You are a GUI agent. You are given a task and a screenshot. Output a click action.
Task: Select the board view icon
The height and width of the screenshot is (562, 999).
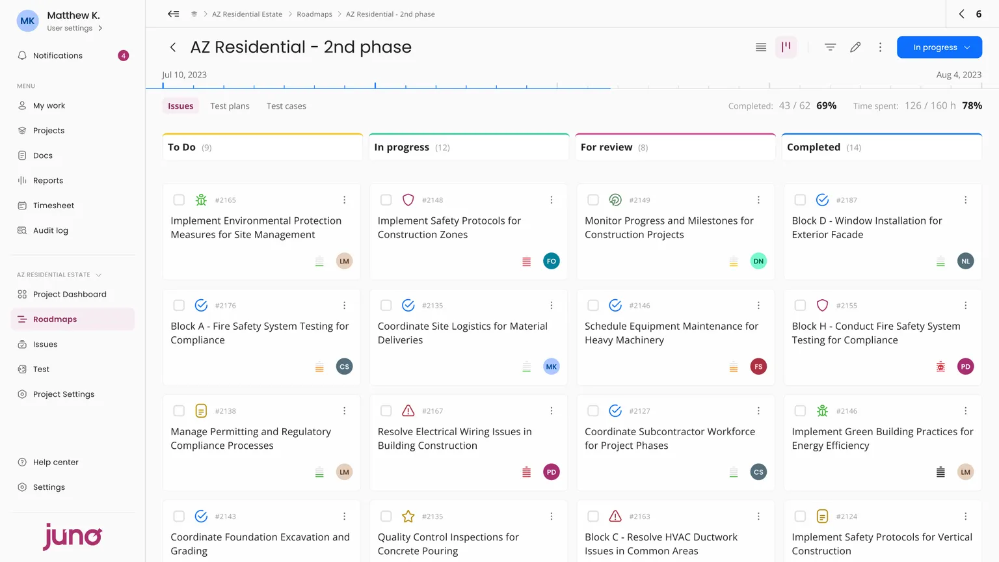point(786,47)
